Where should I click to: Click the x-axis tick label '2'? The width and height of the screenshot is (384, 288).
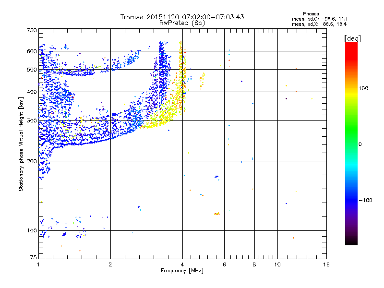pos(110,264)
